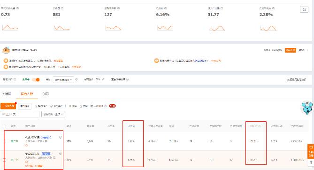Image resolution: width=314 pixels, height=170 pixels.
Task: Switch to the 关键词 tab
Action: [7, 94]
